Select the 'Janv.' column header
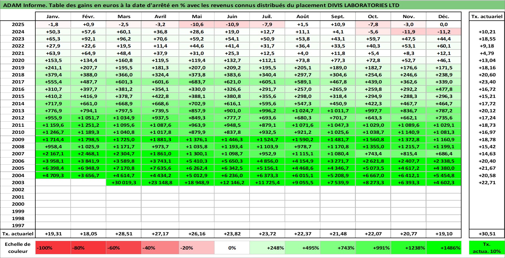505x258 pixels. click(53, 17)
